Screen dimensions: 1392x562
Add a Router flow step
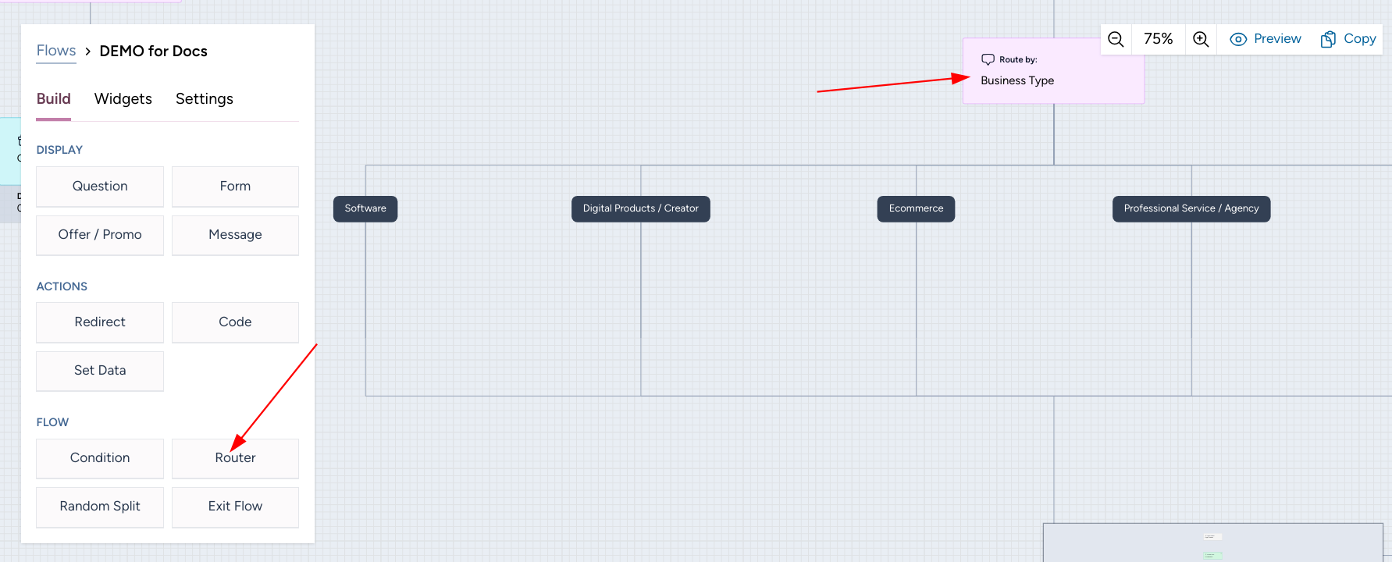click(235, 458)
